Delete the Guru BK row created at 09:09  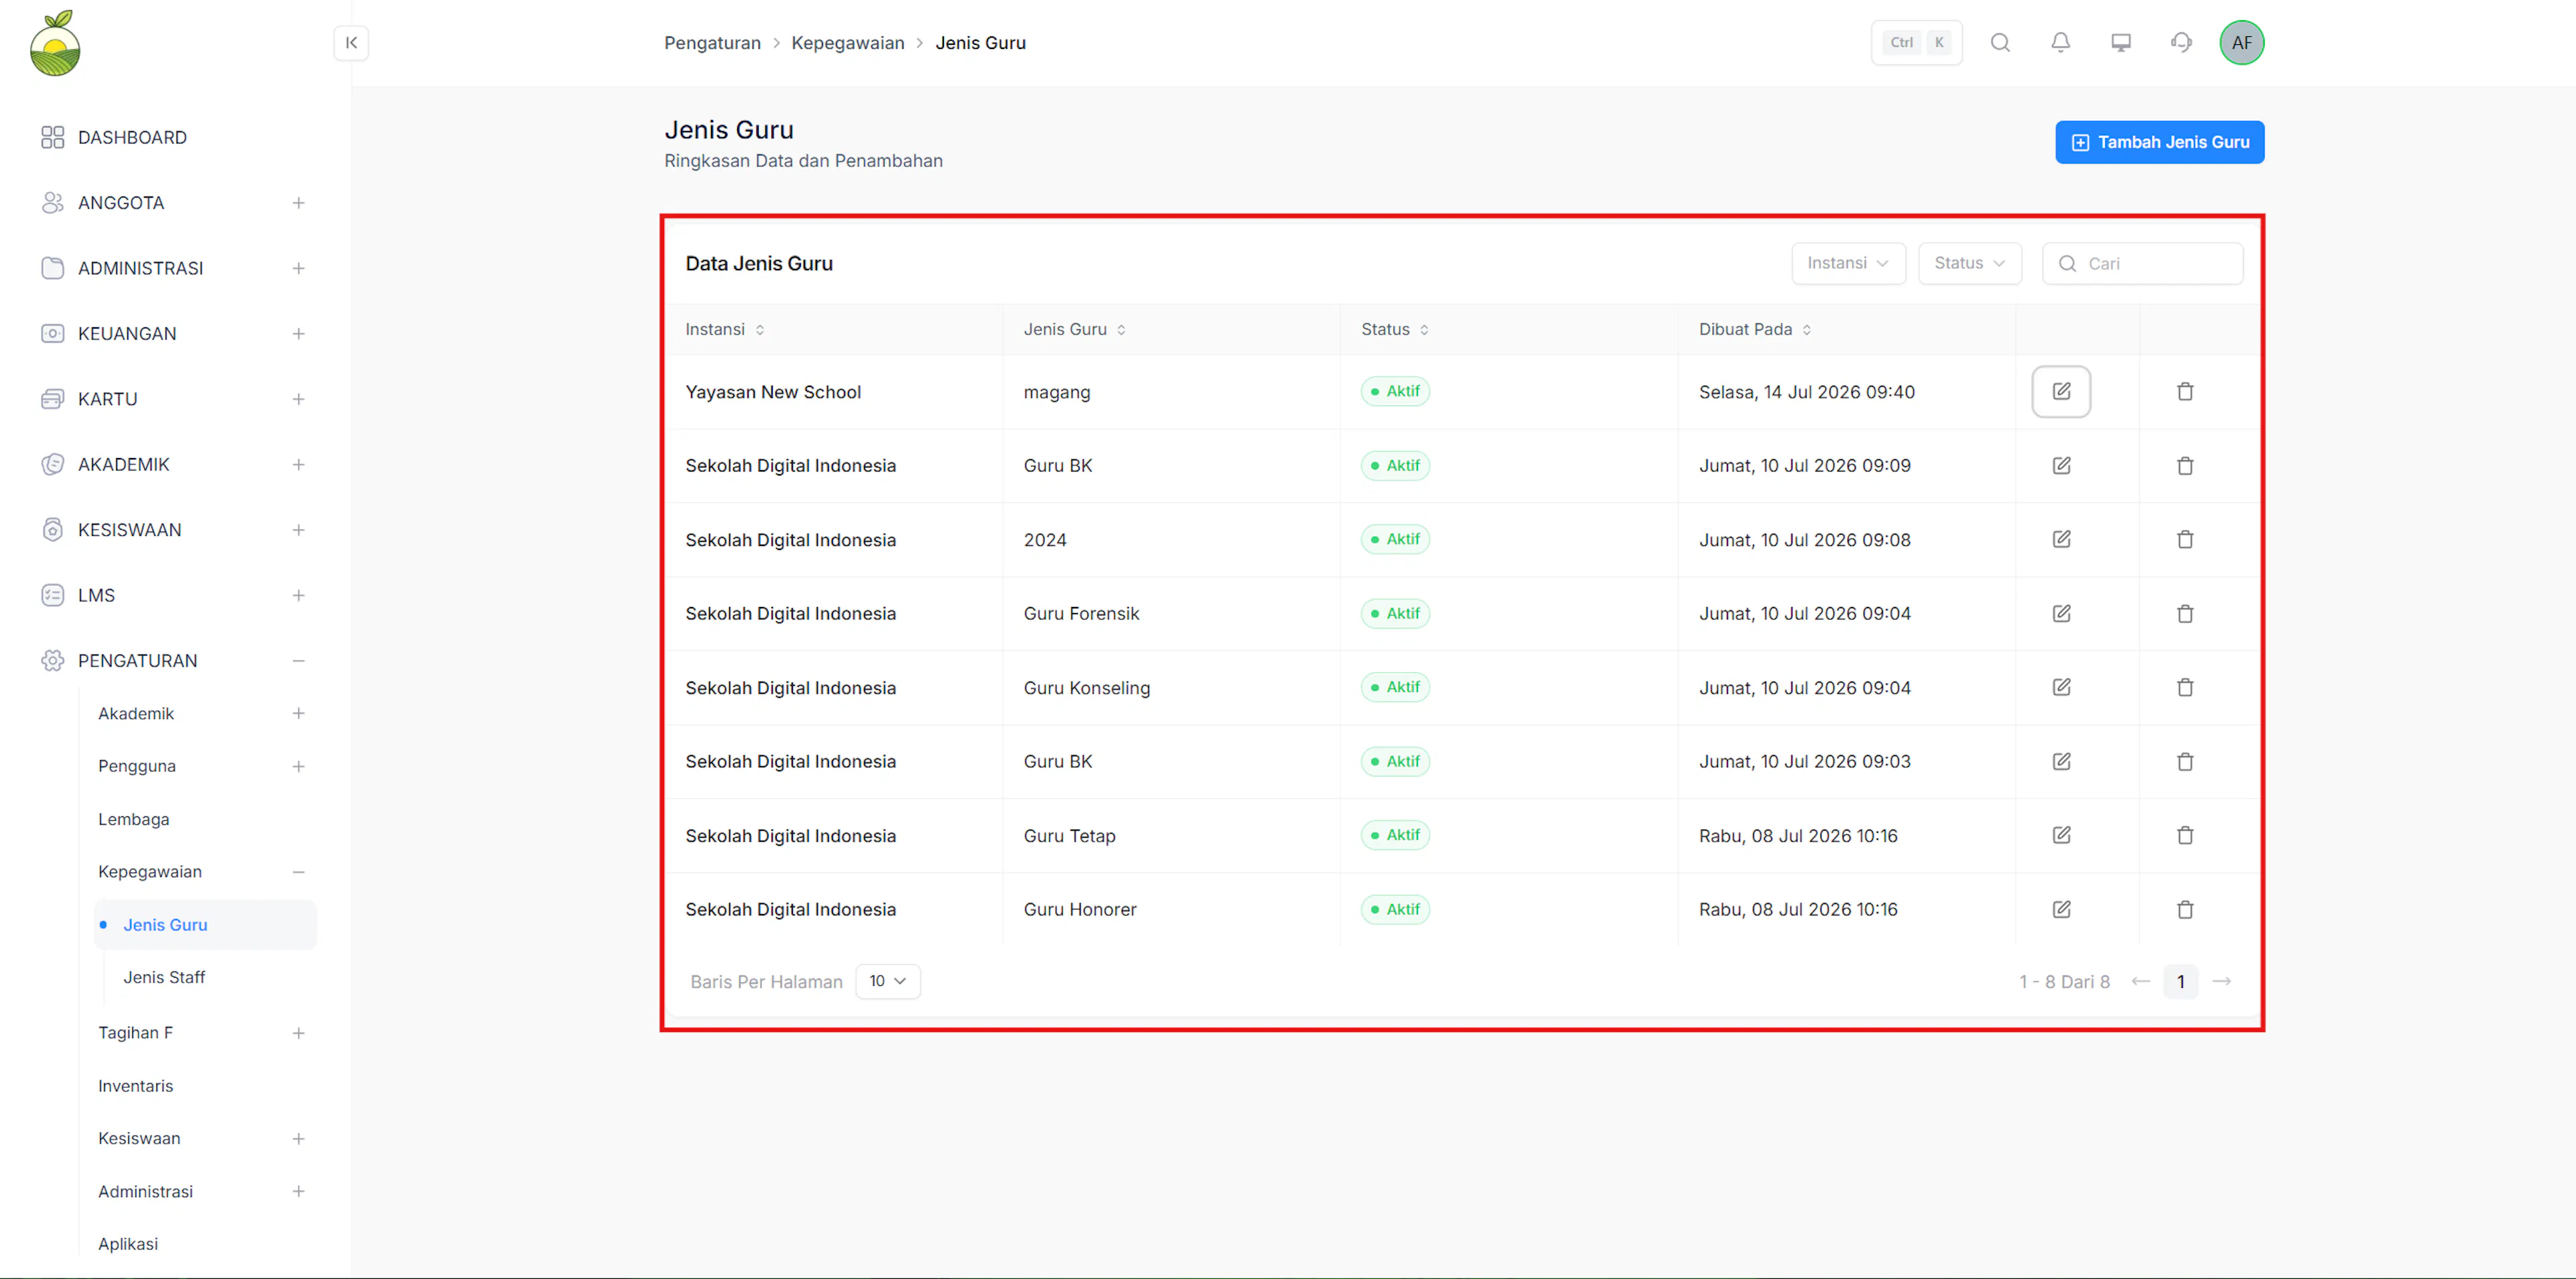[2185, 466]
